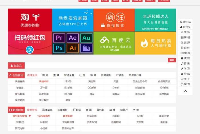Open the Illustrator Ai icon
200x134 pixels.
click(73, 48)
